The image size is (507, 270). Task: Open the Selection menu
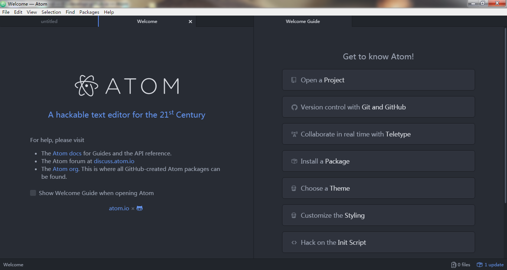pyautogui.click(x=51, y=12)
